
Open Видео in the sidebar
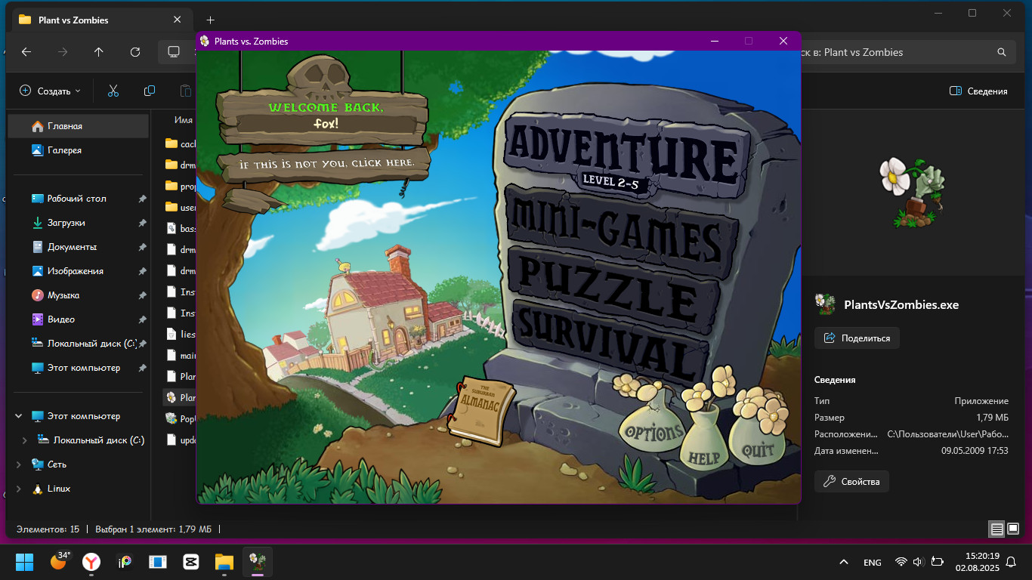point(79,319)
